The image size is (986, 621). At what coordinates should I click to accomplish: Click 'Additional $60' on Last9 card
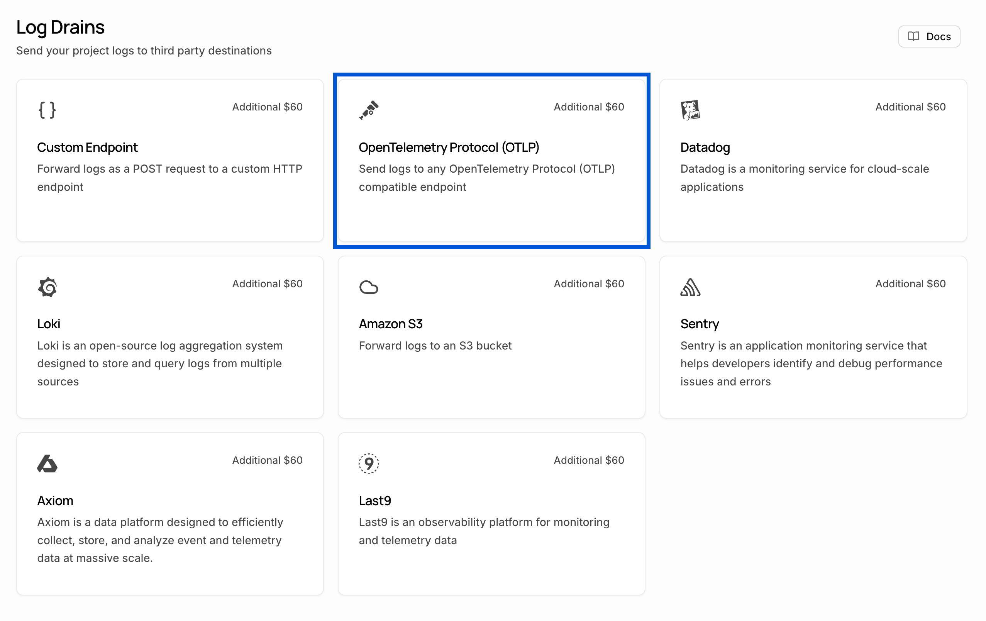click(x=589, y=460)
